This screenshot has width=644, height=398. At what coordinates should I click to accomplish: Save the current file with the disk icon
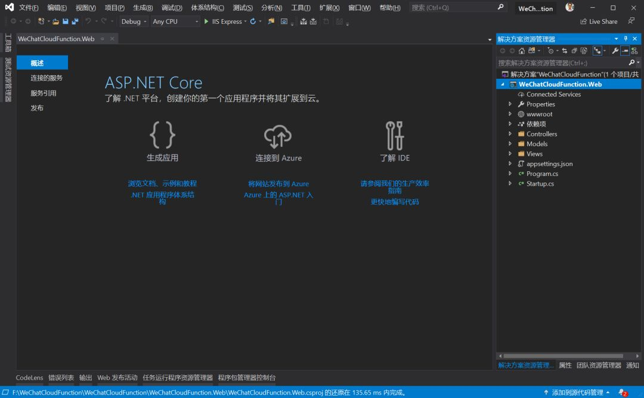tap(66, 21)
